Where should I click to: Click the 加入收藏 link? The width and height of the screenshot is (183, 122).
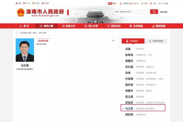click(x=165, y=4)
